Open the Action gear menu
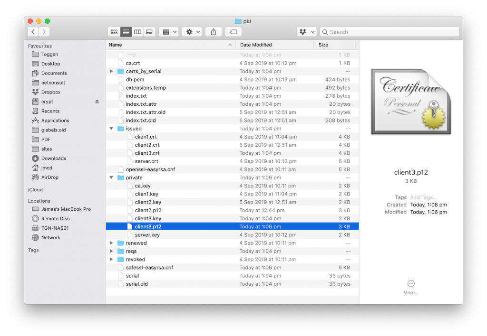 pos(192,32)
